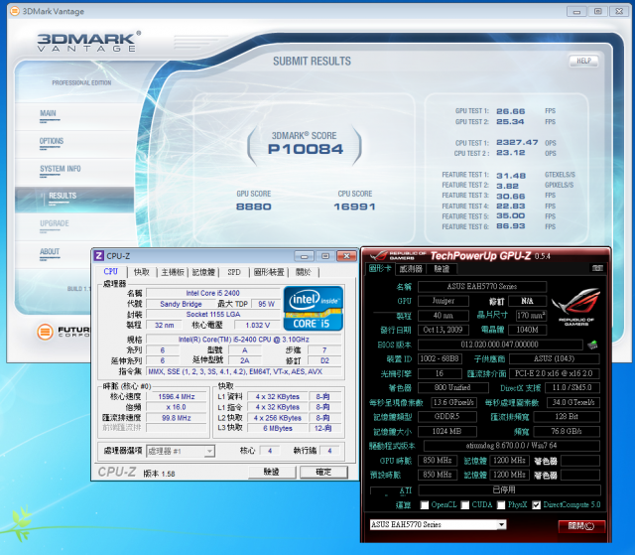Switch to the 記憶體 tab in CPU-Z
The image size is (635, 555).
(203, 272)
